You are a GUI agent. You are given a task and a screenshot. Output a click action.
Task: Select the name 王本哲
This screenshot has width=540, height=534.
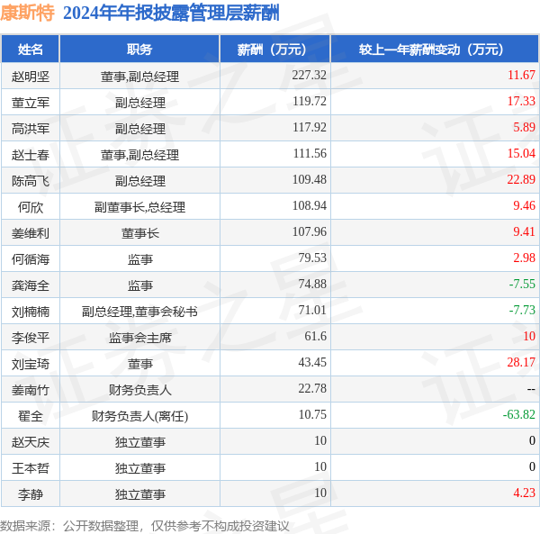pos(31,468)
